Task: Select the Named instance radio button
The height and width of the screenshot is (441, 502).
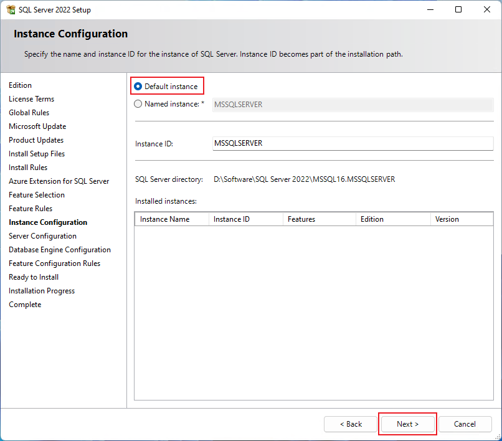Action: [x=138, y=104]
